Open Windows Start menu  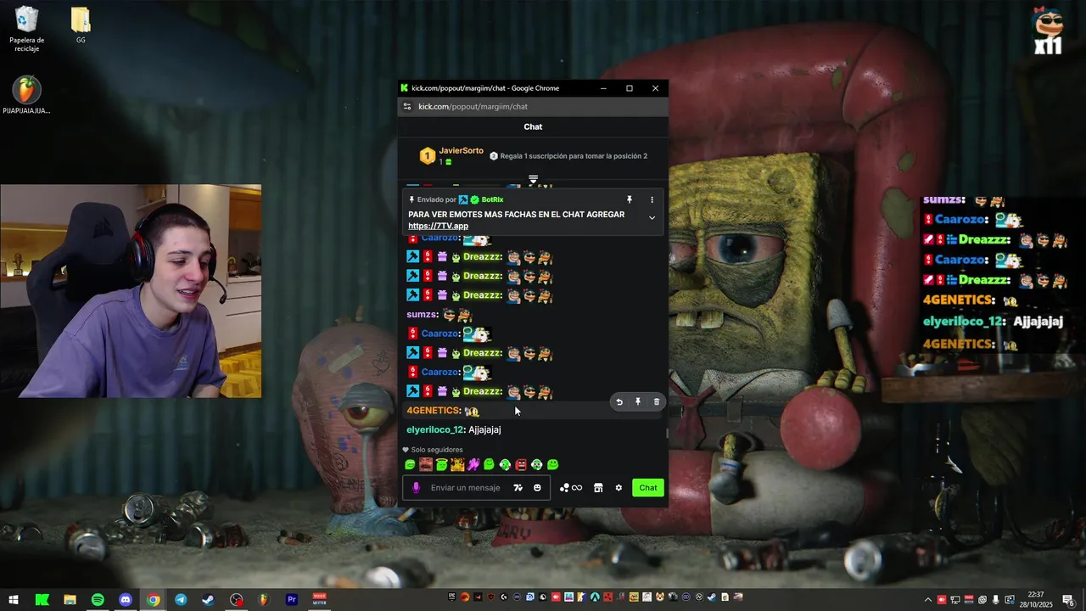[x=14, y=600]
